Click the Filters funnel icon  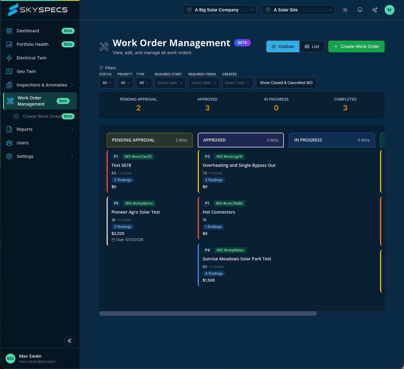point(101,68)
